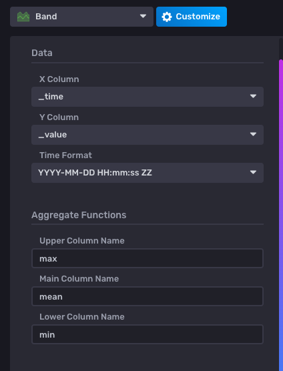This screenshot has width=283, height=371.
Task: Click the Customize button
Action: pyautogui.click(x=192, y=17)
